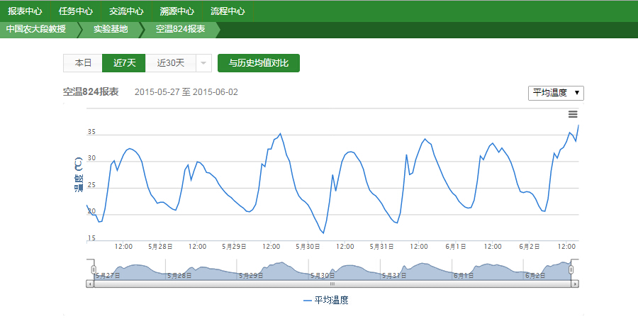This screenshot has height=324, width=638.
Task: Toggle the 平均温度 legend series
Action: pyautogui.click(x=326, y=301)
